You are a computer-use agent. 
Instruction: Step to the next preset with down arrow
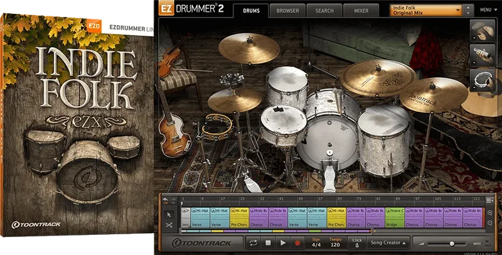pyautogui.click(x=469, y=13)
